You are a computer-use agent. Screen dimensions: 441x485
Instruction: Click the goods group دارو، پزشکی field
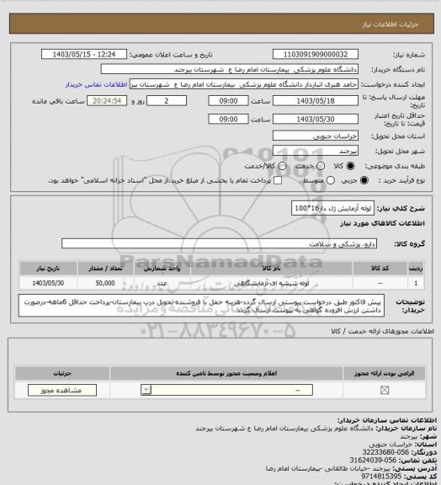tap(220, 243)
